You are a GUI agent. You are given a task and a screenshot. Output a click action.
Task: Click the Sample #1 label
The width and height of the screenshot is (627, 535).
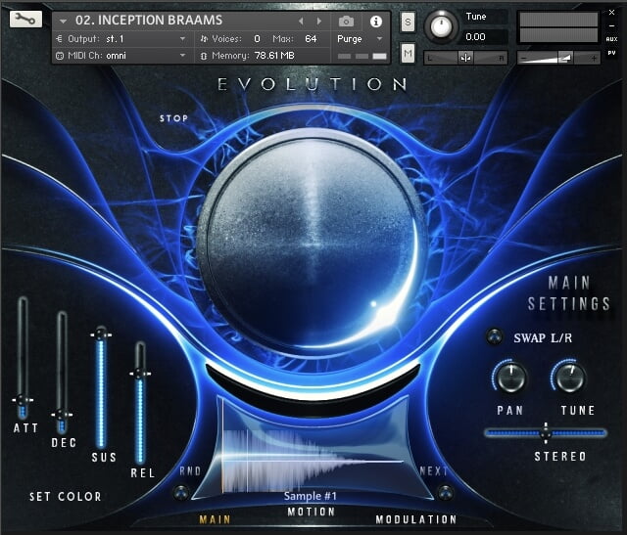pyautogui.click(x=311, y=496)
